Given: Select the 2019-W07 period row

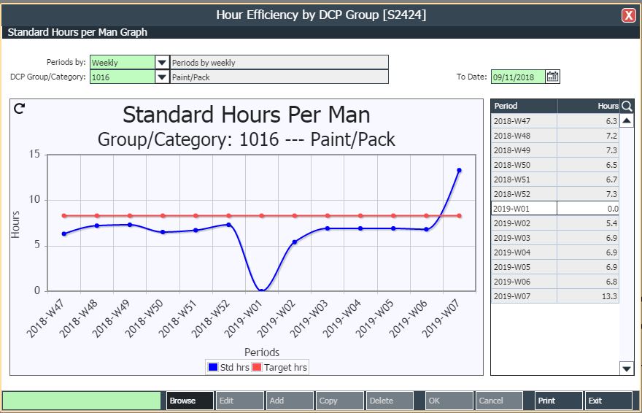Looking at the screenshot, I should coord(554,296).
